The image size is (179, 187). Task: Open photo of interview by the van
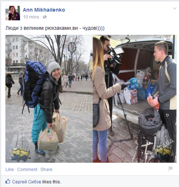click(135, 98)
